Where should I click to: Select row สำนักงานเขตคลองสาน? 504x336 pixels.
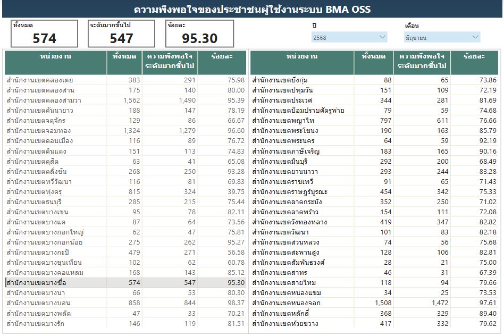125,90
